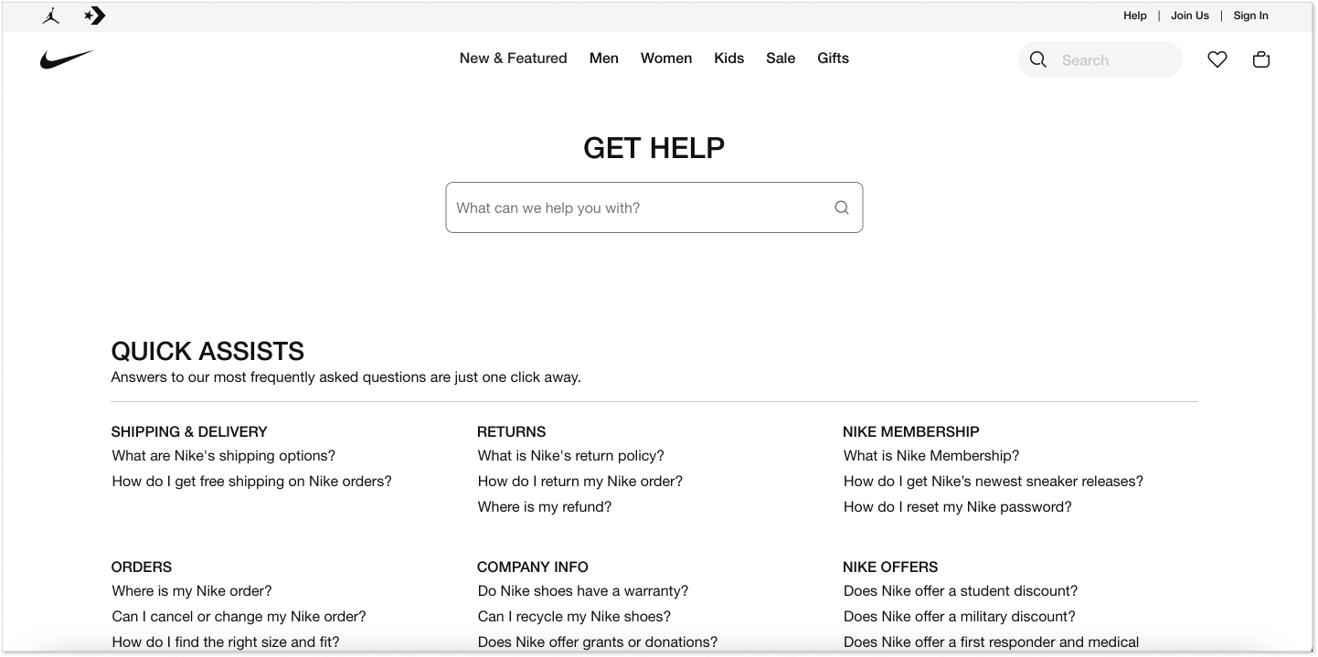Image resolution: width=1318 pixels, height=657 pixels.
Task: Open 'Does Nike offer a first responder and medical' link
Action: 991,642
